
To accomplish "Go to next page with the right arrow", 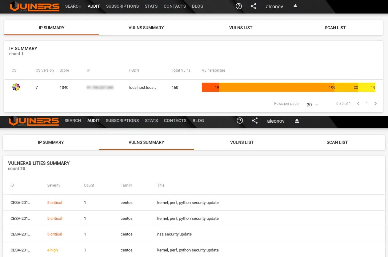I will click(375, 104).
